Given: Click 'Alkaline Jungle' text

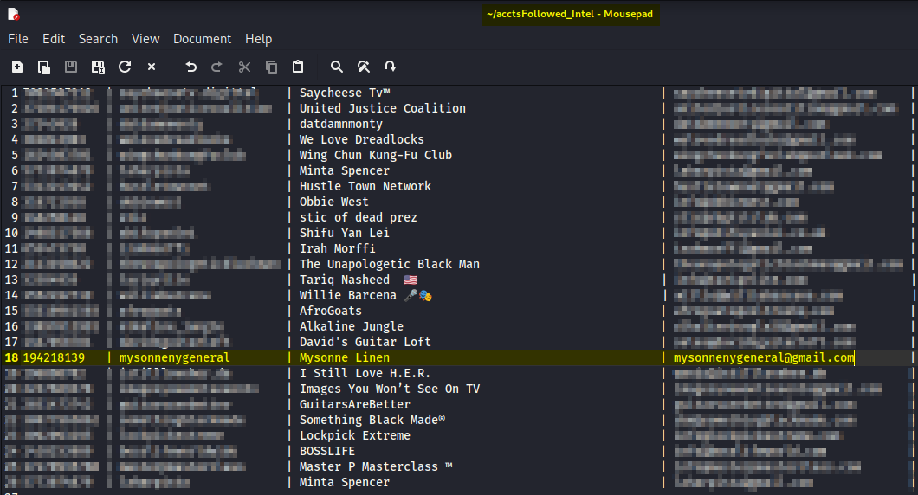Looking at the screenshot, I should pos(352,326).
